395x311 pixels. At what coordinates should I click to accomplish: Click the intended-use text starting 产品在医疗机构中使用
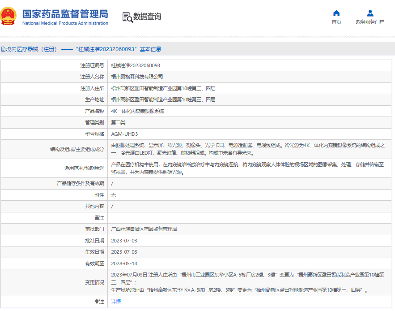click(x=247, y=168)
